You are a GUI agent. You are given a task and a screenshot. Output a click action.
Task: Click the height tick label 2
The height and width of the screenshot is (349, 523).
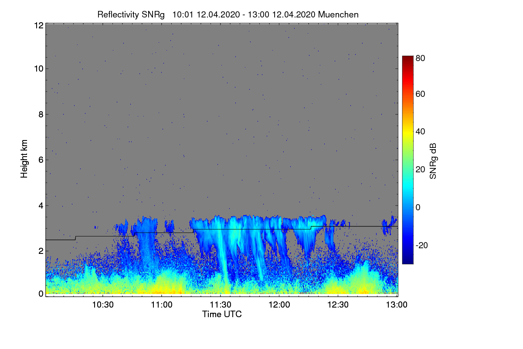tap(41, 250)
